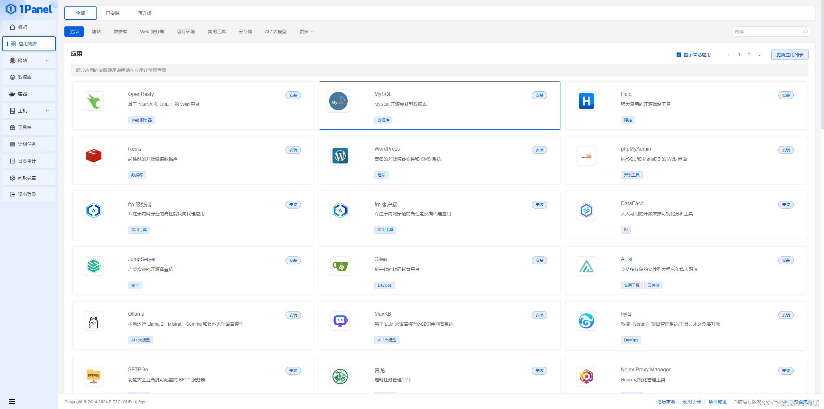Open the AList app icon
This screenshot has width=824, height=409.
(586, 266)
